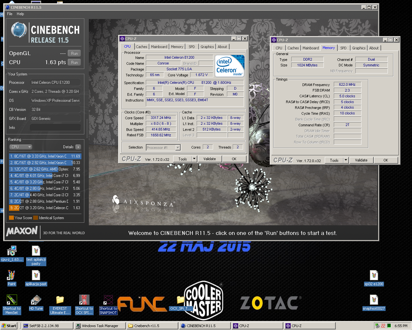Expand the ranking Details arrow
The width and height of the screenshot is (412, 330).
78,147
